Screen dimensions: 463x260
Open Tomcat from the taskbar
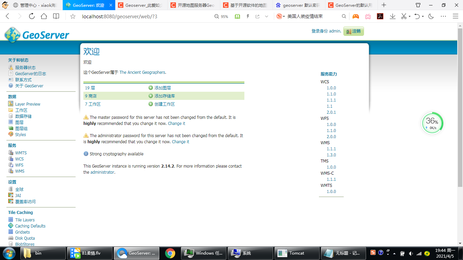(x=297, y=253)
